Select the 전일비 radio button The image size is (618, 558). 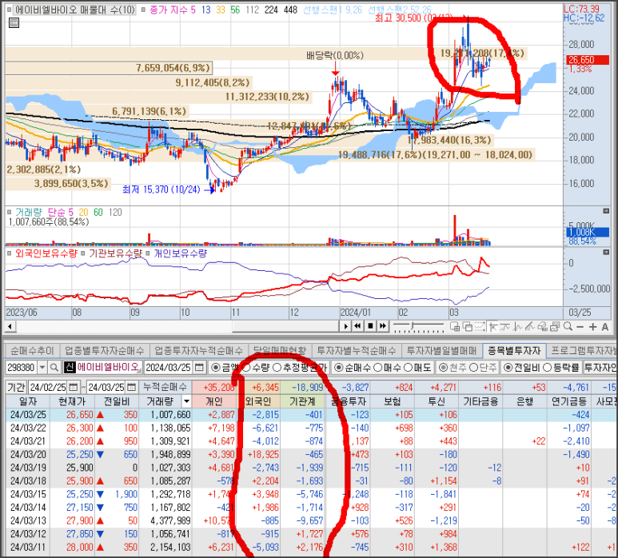coord(508,368)
